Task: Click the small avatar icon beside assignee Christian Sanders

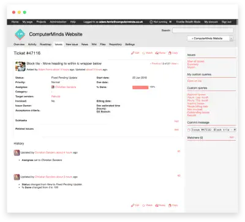Action: coord(53,87)
